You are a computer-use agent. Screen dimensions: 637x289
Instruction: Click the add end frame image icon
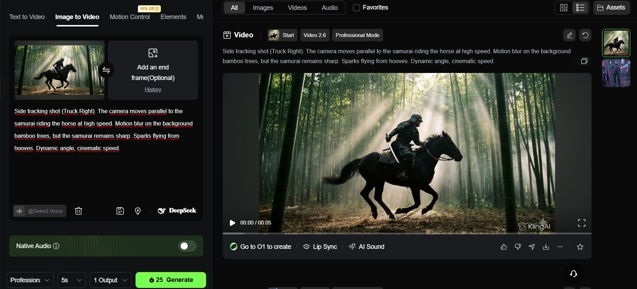point(153,53)
